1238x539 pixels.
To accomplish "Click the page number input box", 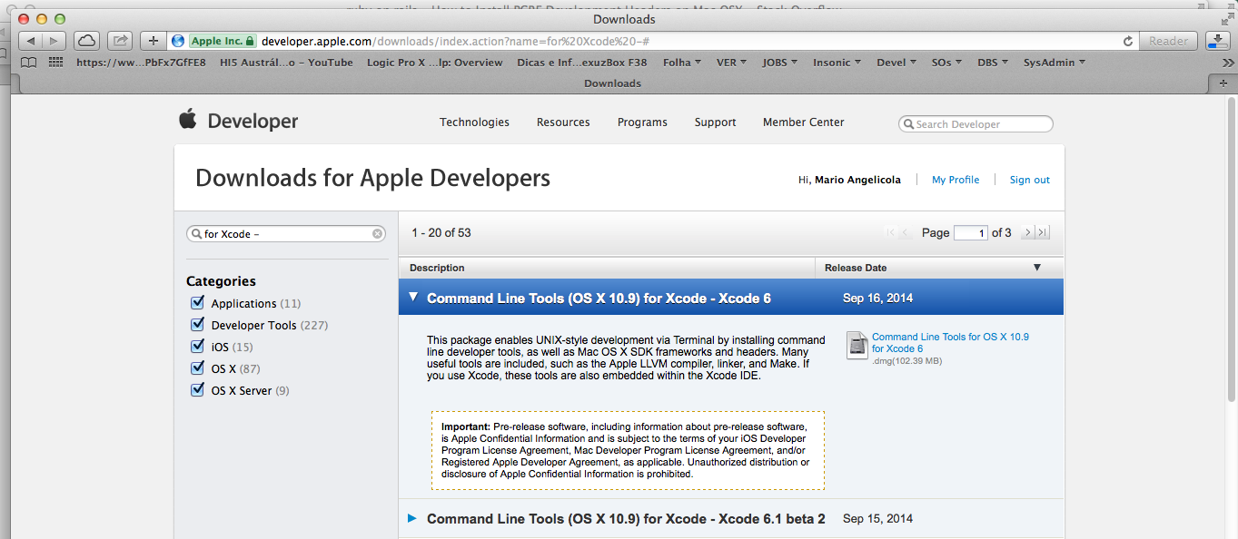I will point(970,233).
